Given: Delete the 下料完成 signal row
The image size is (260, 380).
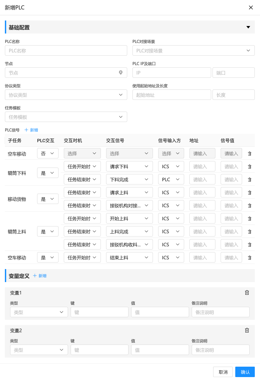Looking at the screenshot, I should pos(250,180).
